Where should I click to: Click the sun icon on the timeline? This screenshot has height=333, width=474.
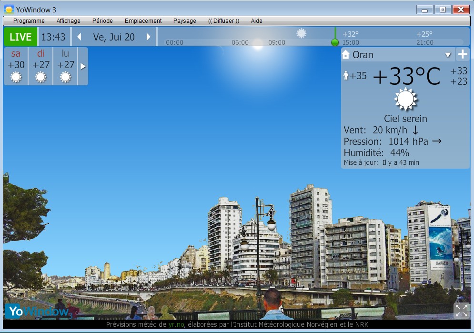(301, 33)
